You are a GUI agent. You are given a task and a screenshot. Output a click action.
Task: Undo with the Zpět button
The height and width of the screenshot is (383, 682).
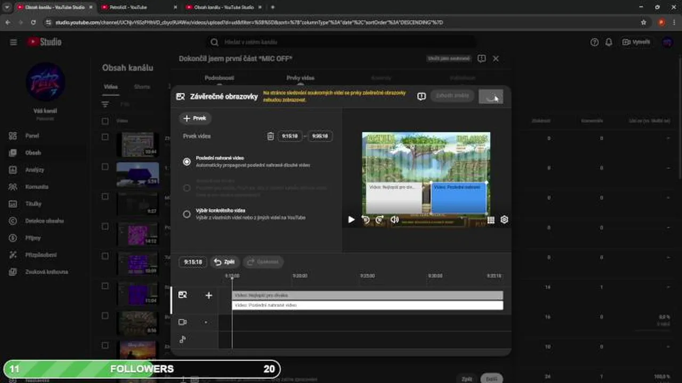pyautogui.click(x=224, y=262)
